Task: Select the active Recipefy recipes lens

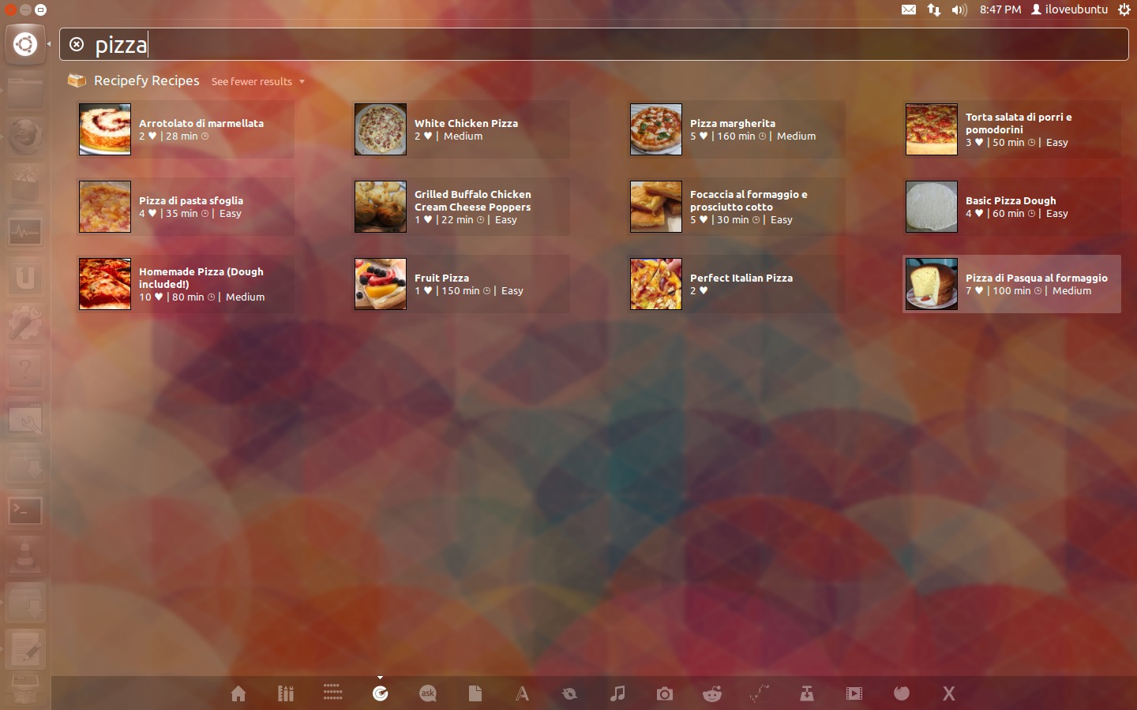Action: (x=381, y=693)
